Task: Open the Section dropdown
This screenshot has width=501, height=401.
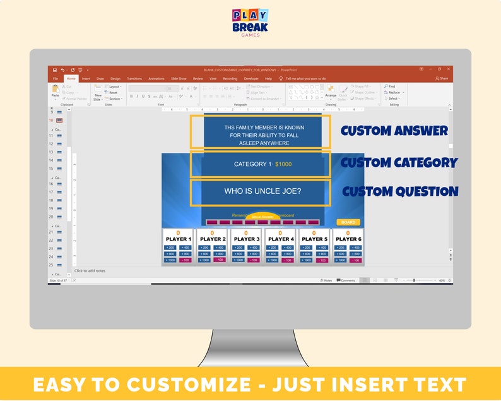Action: click(x=114, y=99)
